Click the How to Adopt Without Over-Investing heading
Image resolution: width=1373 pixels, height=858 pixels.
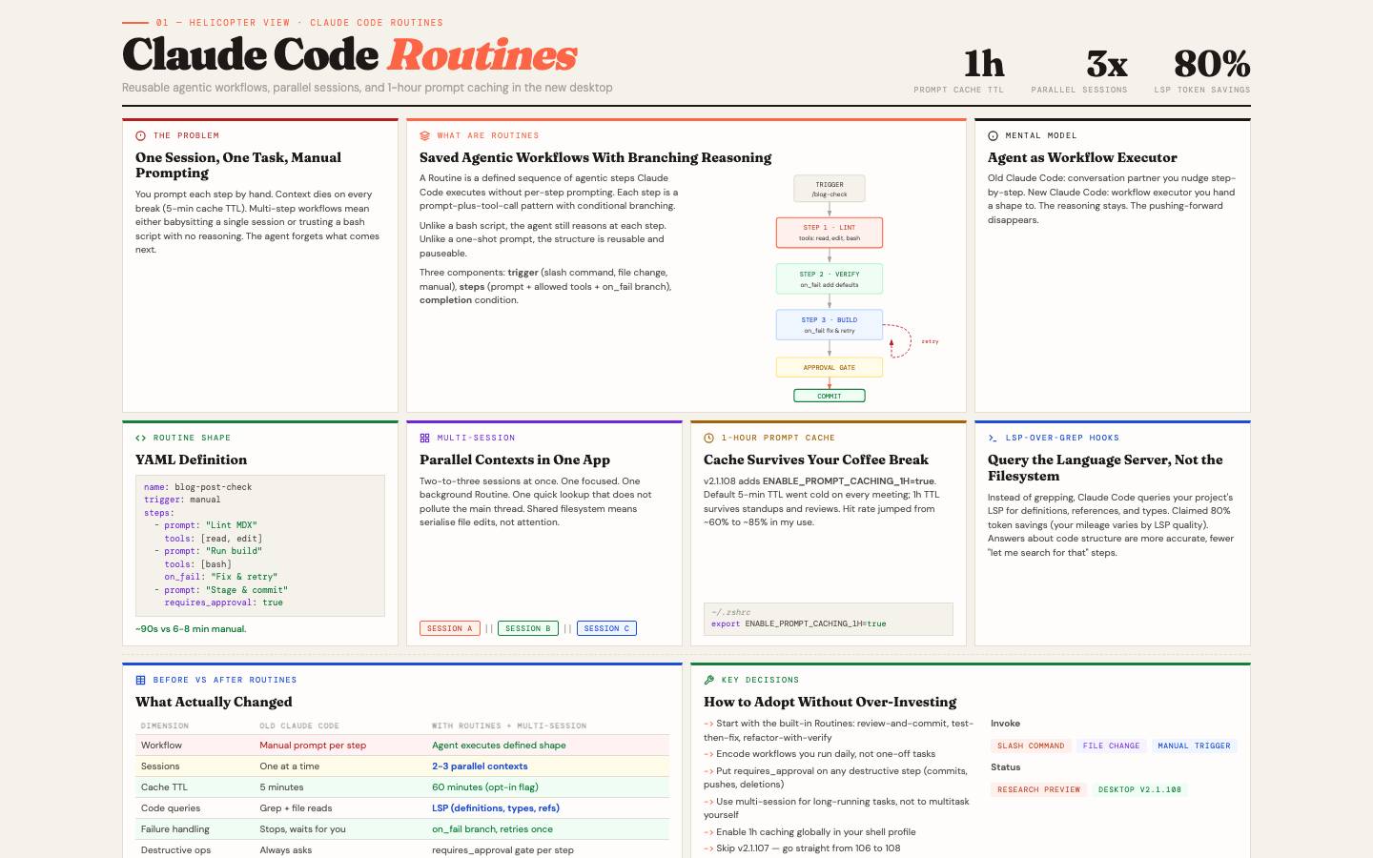coord(830,702)
